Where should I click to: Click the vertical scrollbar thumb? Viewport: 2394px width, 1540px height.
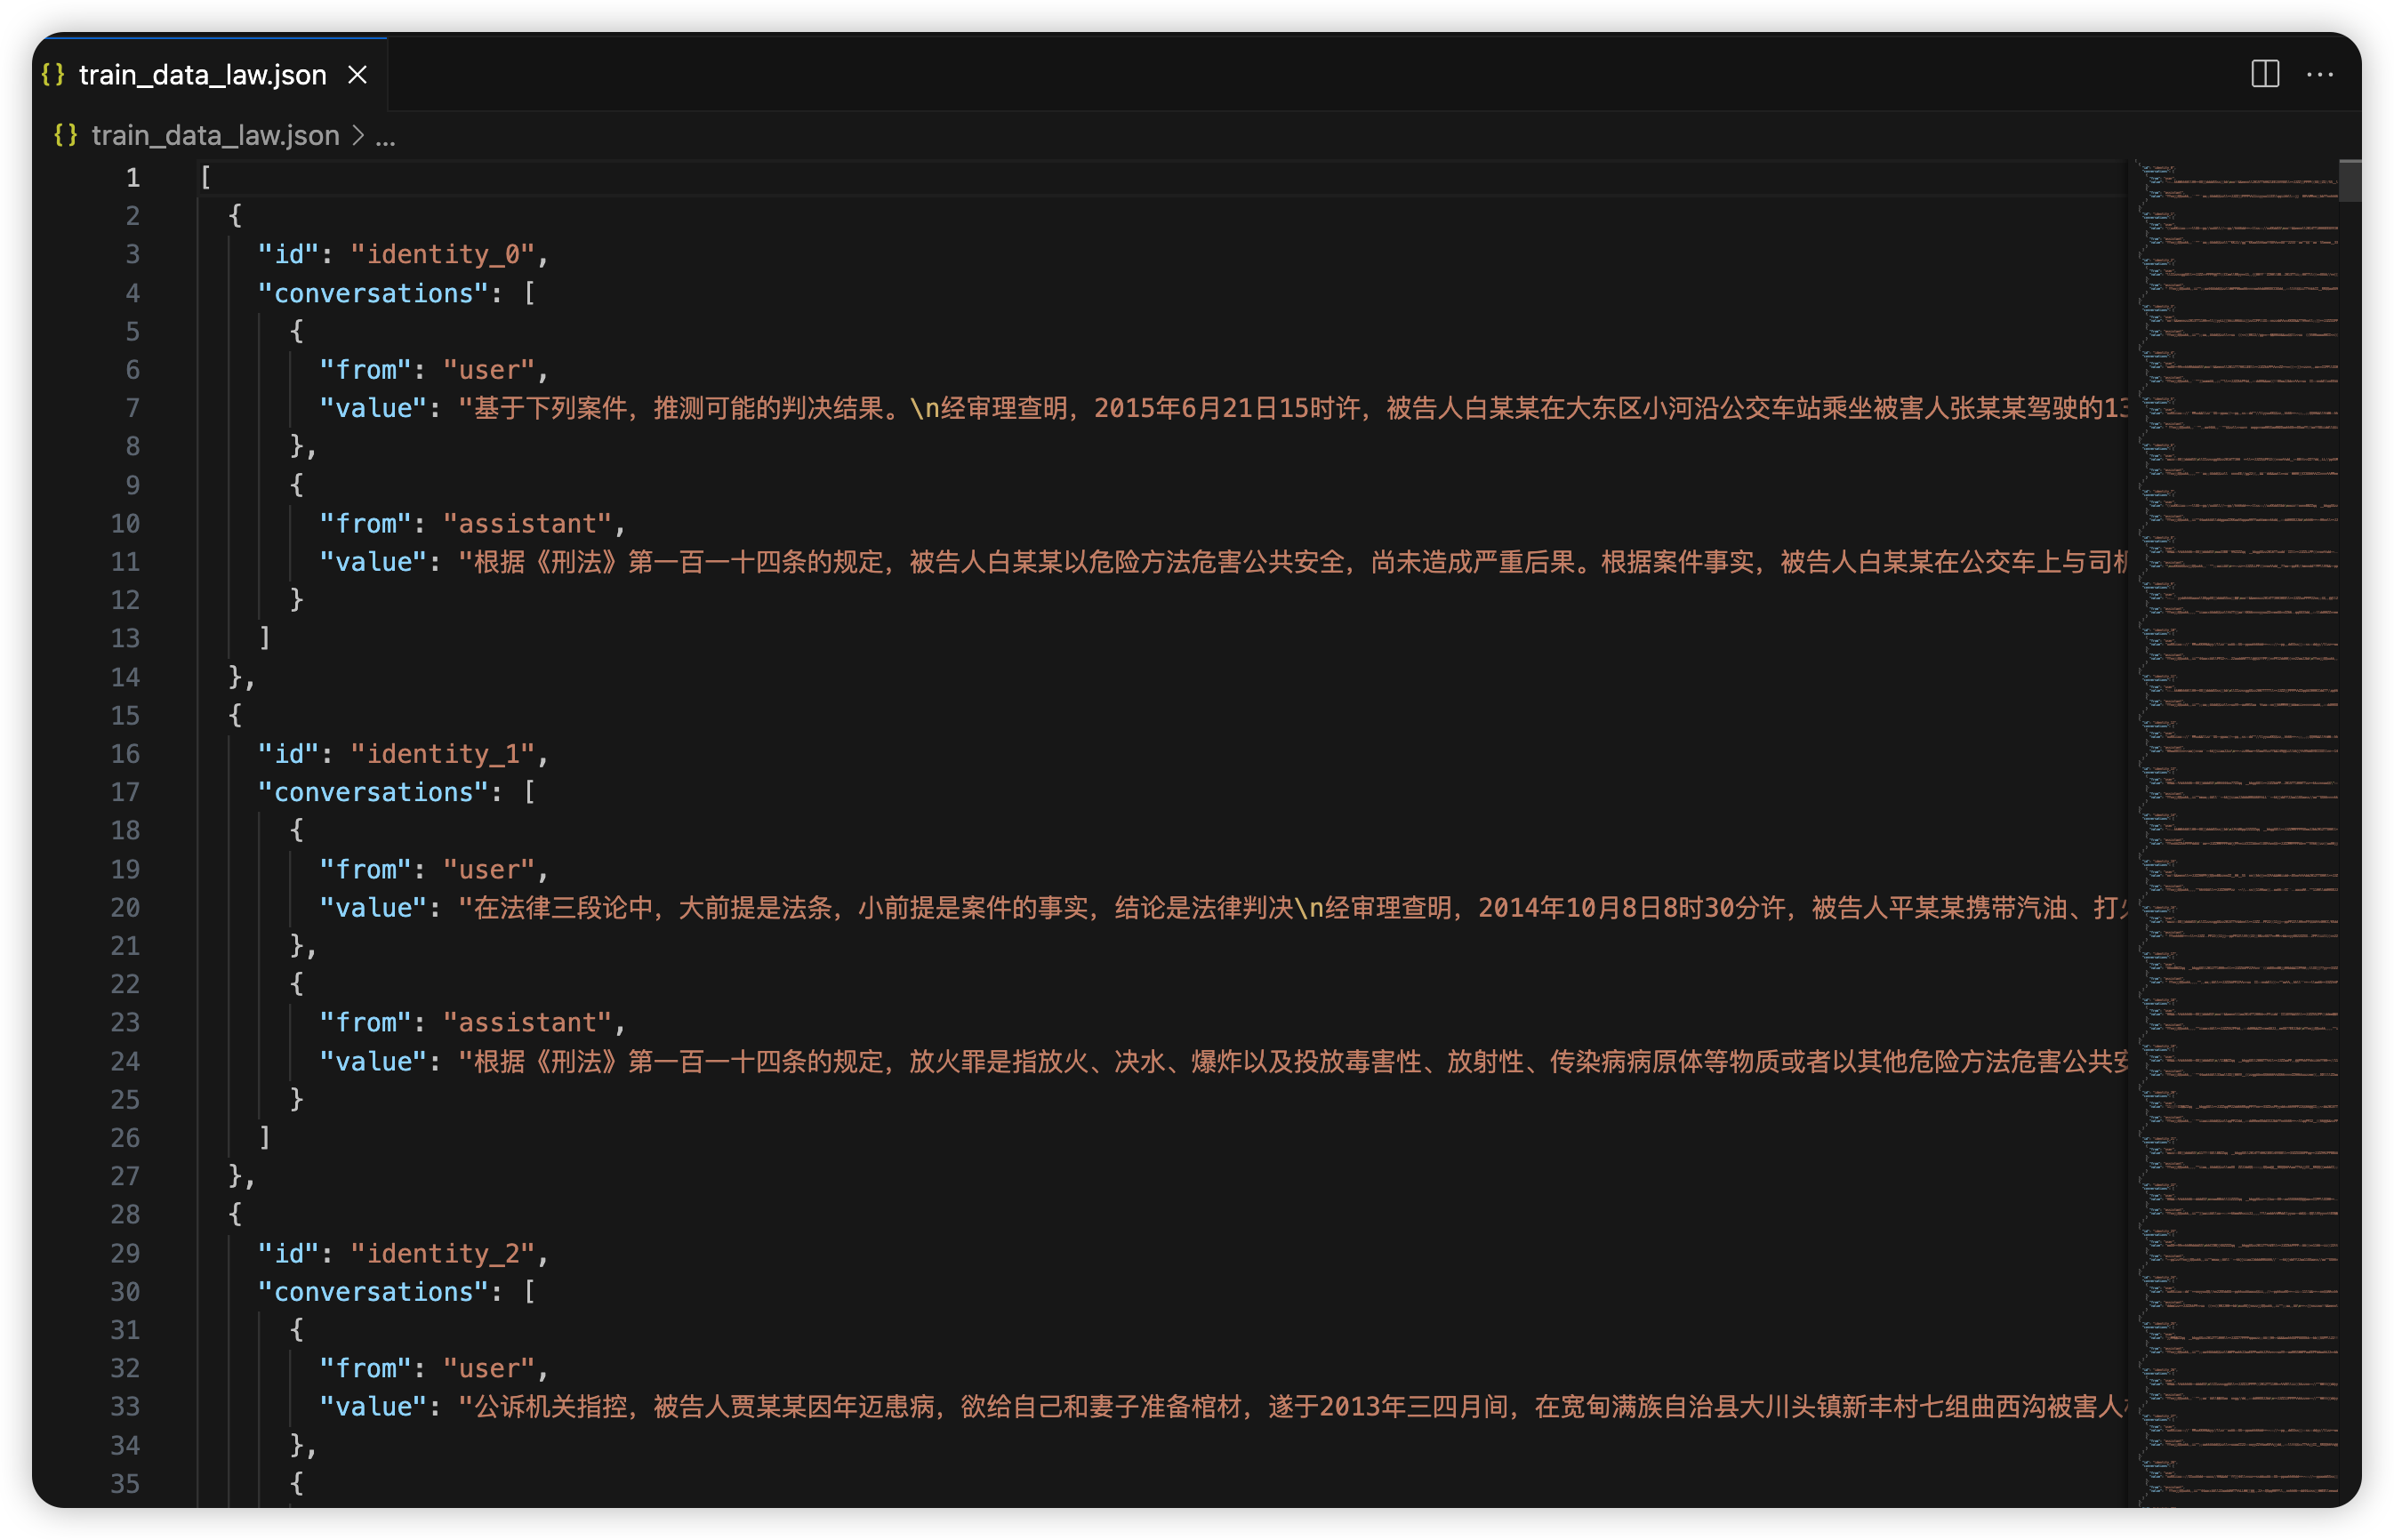tap(2349, 181)
